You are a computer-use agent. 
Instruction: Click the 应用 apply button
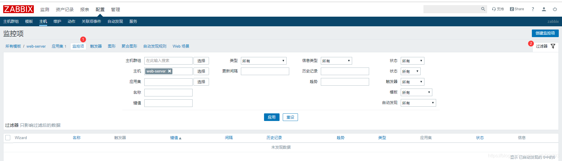pyautogui.click(x=272, y=117)
